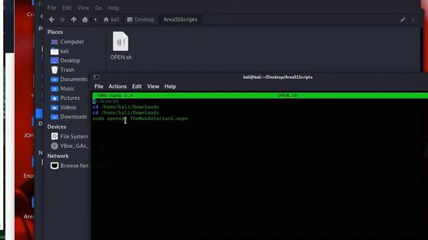428x240 pixels.
Task: Open terminal Edit menu
Action: [136, 87]
